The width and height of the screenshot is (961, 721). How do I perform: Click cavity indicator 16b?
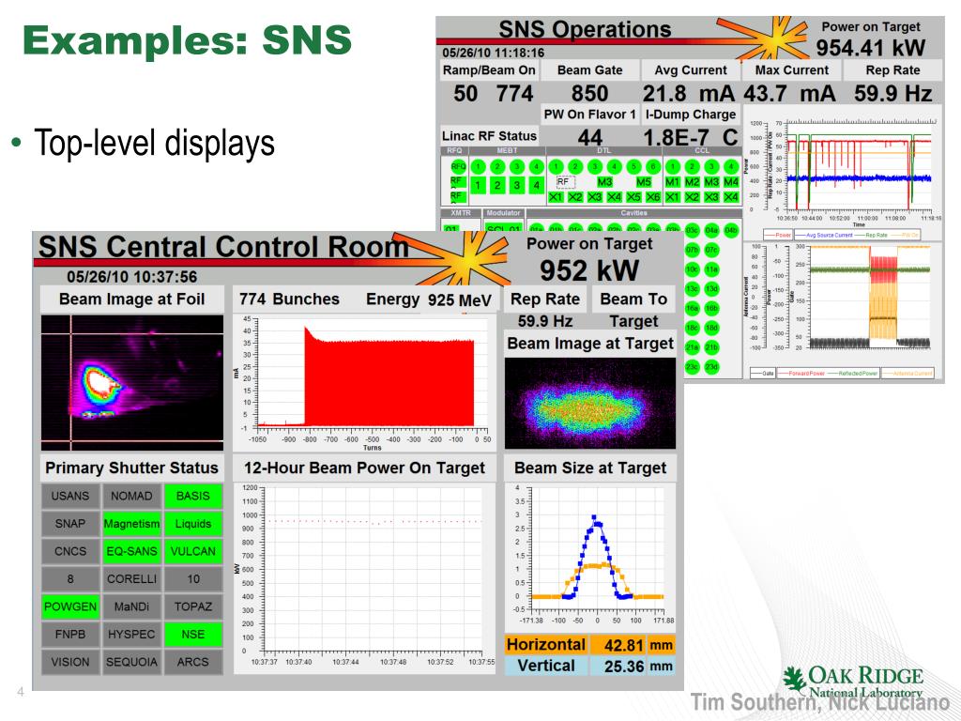coord(711,308)
